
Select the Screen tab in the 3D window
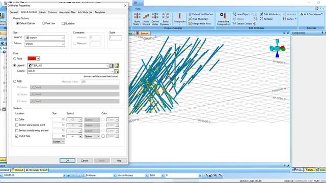point(143,34)
